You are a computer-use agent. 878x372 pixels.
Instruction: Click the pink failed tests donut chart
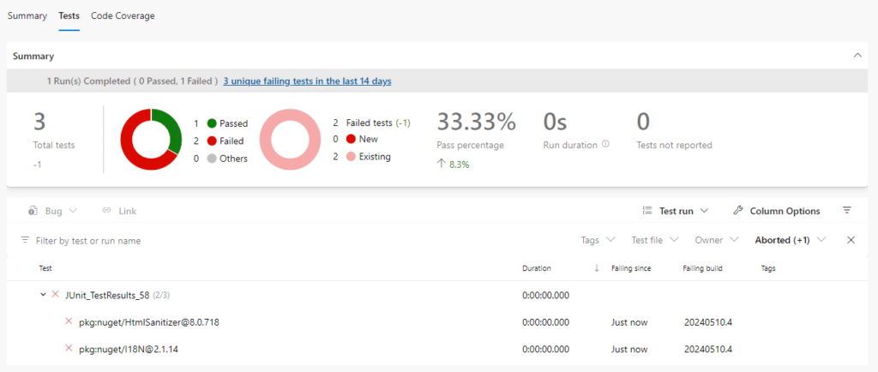pyautogui.click(x=291, y=140)
